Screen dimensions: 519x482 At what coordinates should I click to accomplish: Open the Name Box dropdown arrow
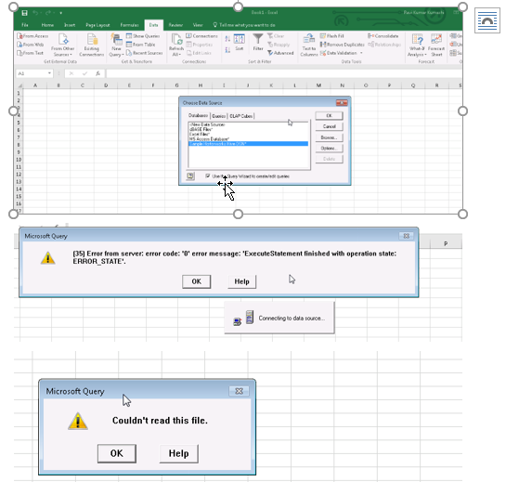click(49, 73)
